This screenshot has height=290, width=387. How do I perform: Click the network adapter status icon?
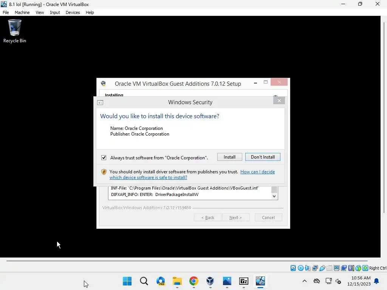[x=315, y=268]
